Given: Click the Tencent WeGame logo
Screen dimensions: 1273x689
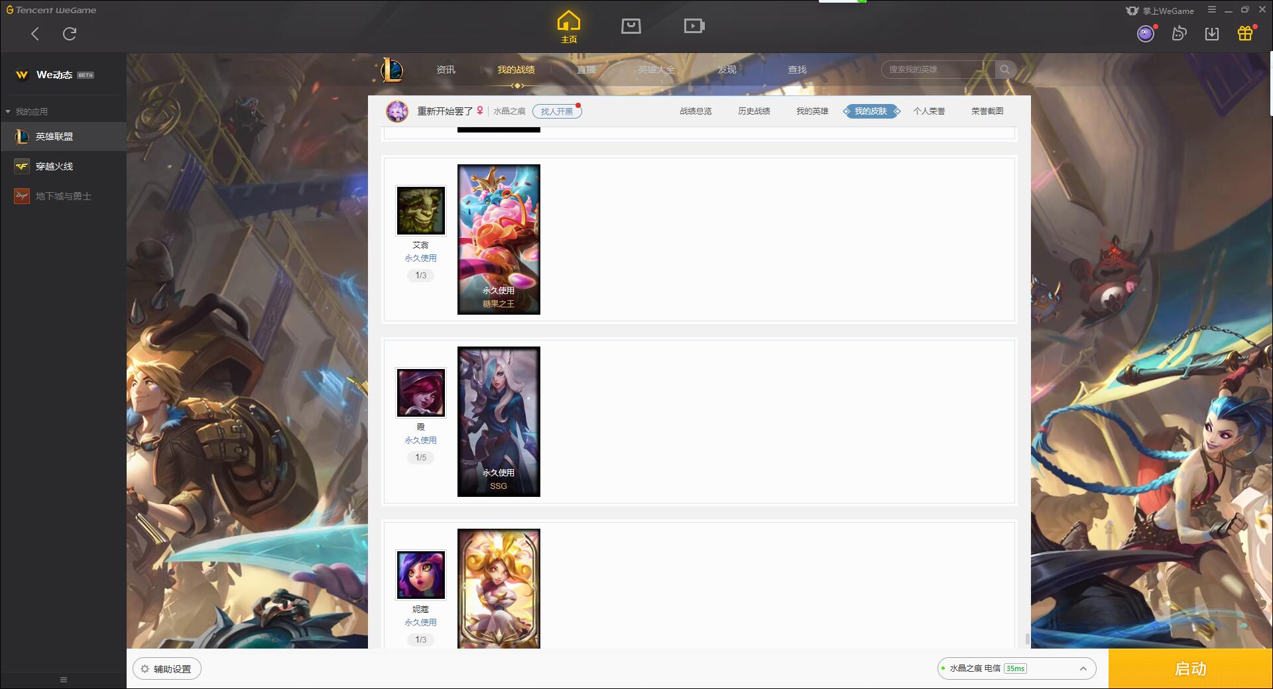Looking at the screenshot, I should (x=51, y=10).
